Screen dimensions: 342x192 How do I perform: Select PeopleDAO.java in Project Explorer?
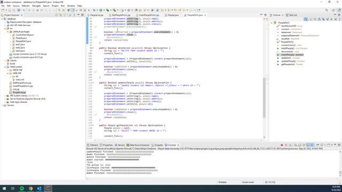pyautogui.click(x=24, y=41)
